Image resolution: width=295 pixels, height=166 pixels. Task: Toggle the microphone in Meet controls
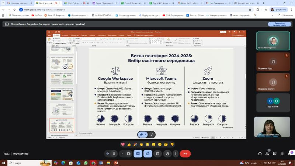click(114, 154)
